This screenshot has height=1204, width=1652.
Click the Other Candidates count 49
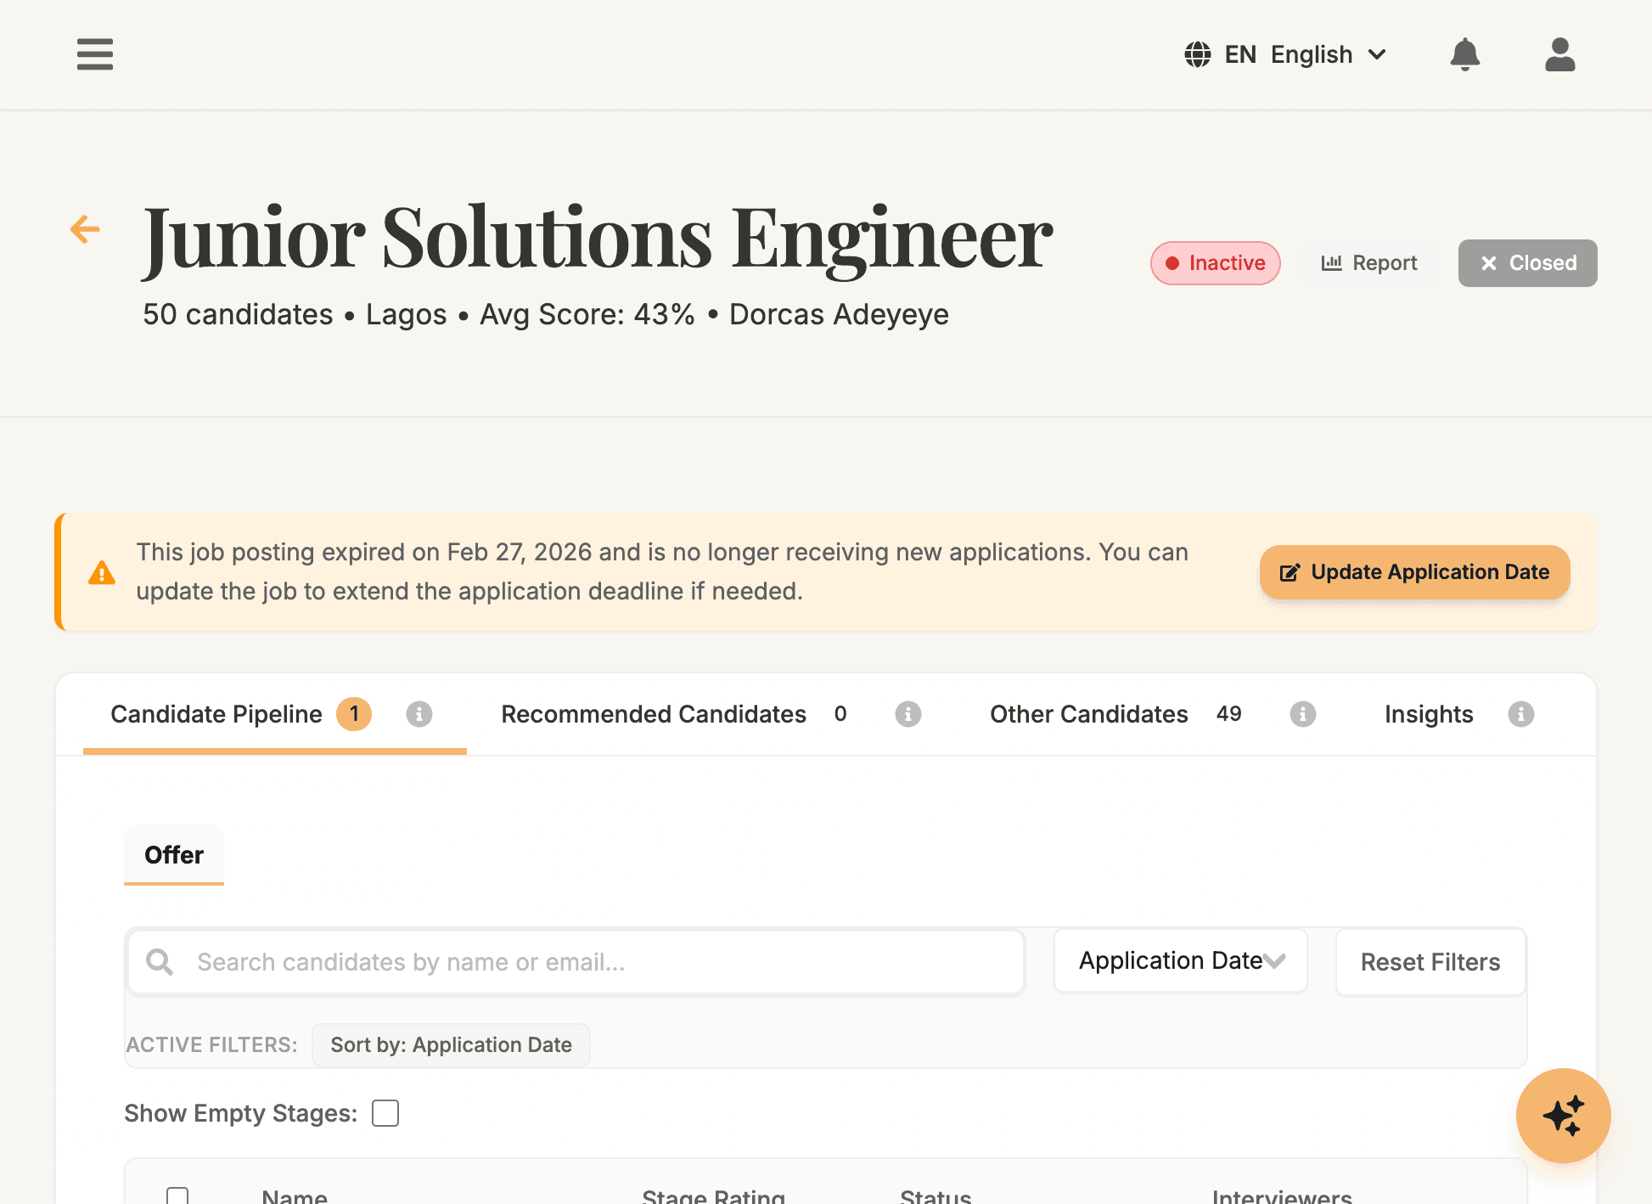point(1228,713)
